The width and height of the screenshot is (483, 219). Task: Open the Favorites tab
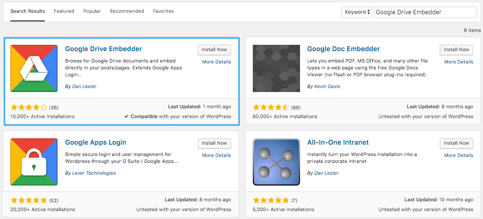coord(163,11)
